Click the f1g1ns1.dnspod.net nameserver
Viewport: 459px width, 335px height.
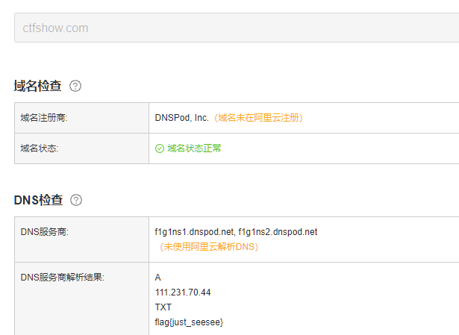pos(194,232)
